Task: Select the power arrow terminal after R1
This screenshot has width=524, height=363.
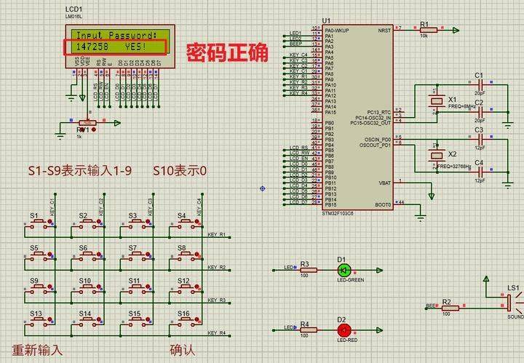Action: [x=456, y=30]
